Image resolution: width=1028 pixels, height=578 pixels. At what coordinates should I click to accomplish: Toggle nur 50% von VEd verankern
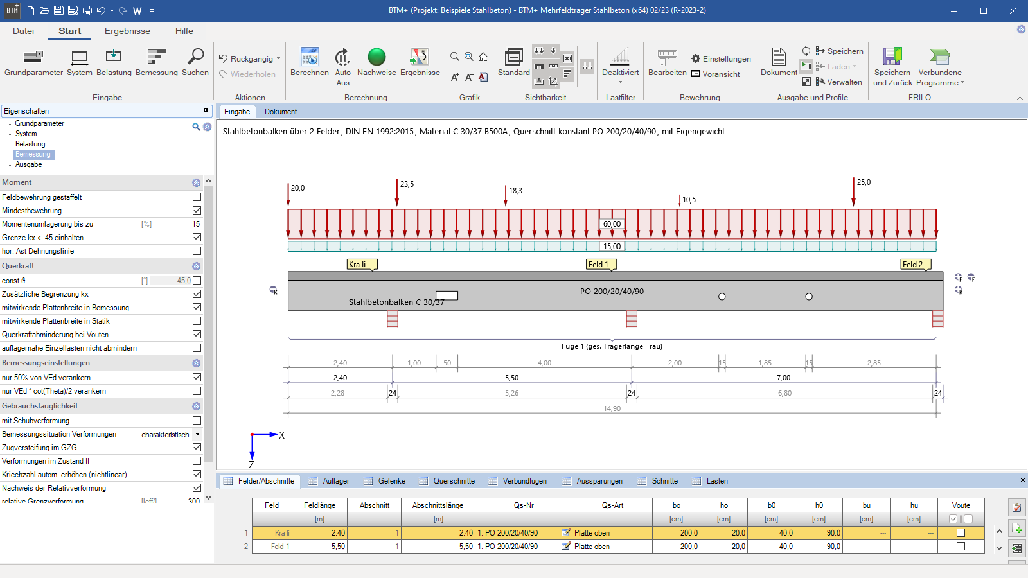197,378
